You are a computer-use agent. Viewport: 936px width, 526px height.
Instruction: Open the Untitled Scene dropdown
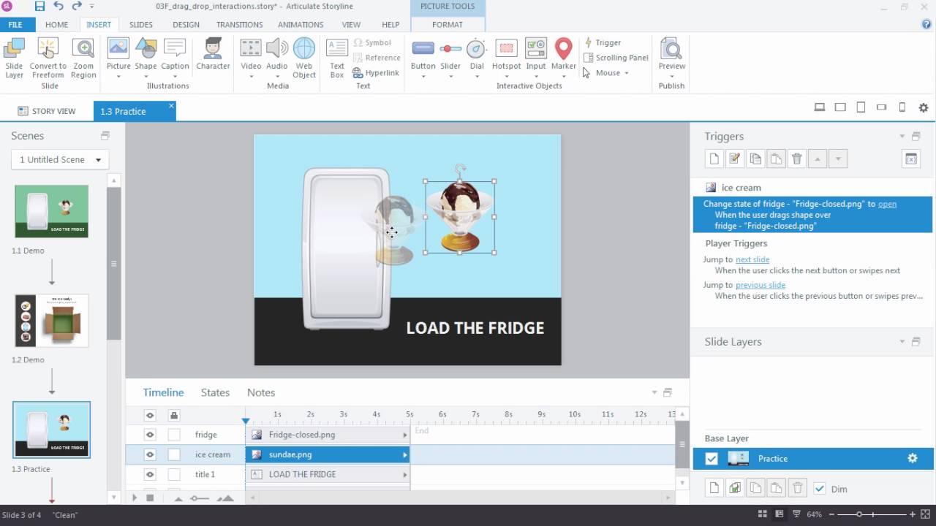(x=60, y=160)
